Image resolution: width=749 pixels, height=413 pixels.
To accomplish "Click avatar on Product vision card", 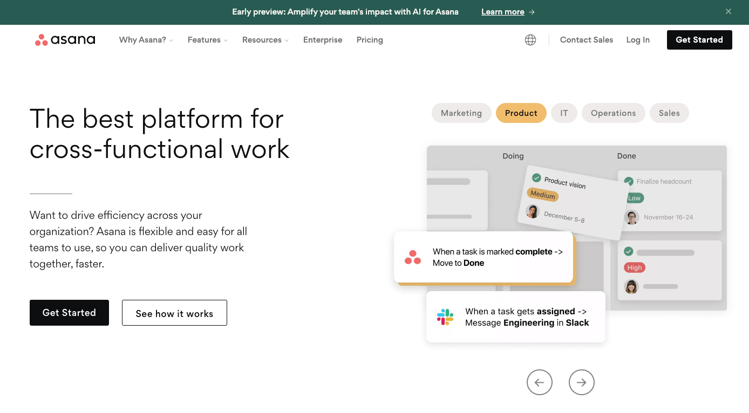I will point(533,211).
